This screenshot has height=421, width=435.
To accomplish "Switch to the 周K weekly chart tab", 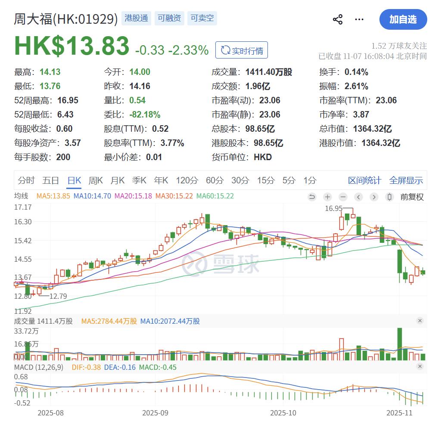I will (x=95, y=181).
